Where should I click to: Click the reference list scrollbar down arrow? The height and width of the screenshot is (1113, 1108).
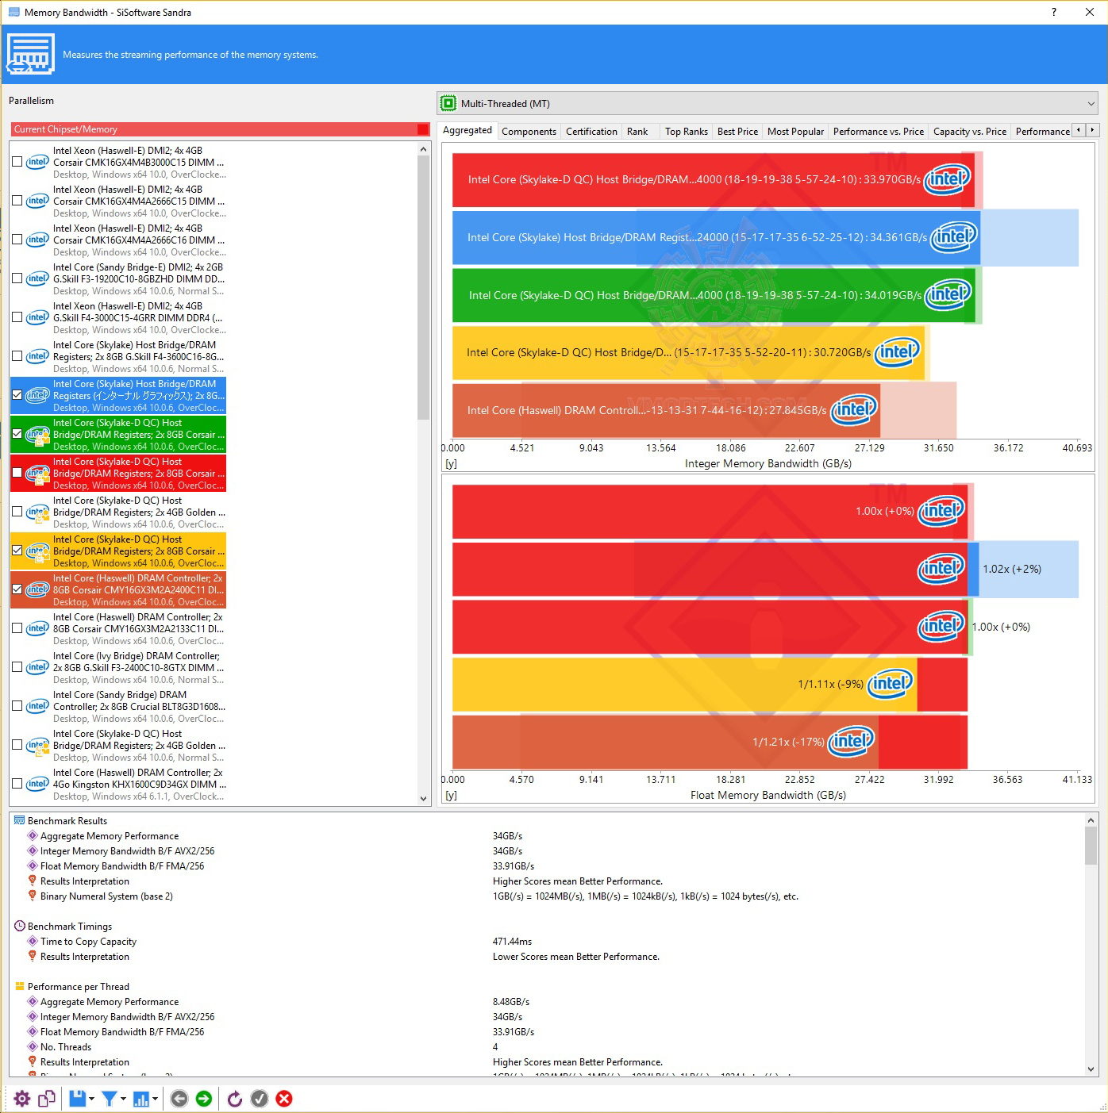point(423,798)
